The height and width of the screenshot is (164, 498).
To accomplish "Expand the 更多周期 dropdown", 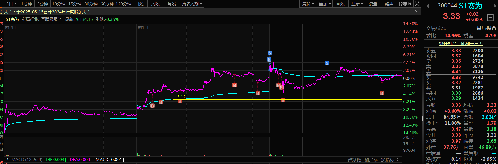I will click(192, 4).
